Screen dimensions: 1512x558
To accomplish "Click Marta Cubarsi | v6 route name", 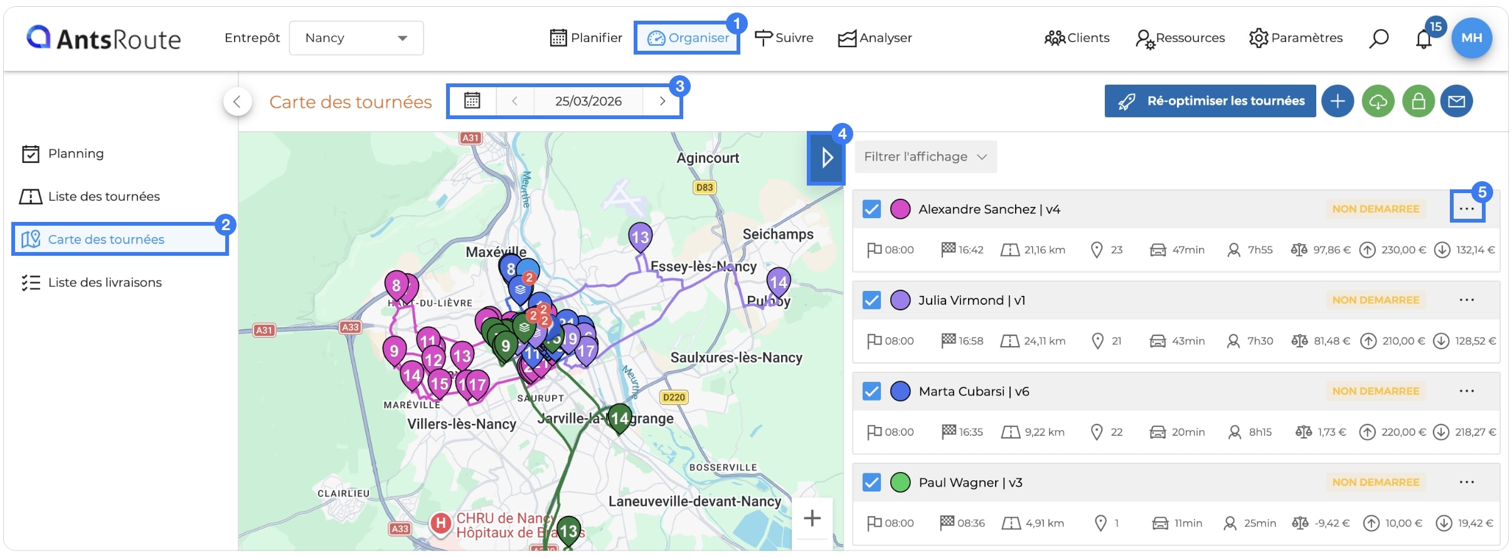I will (974, 391).
